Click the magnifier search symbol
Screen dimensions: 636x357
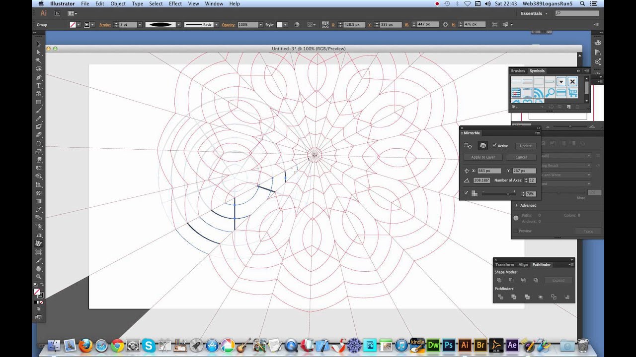(550, 93)
